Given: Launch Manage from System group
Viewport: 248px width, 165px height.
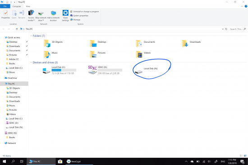Looking at the screenshot, I should coord(75,20).
